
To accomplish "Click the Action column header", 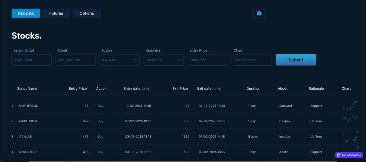I will [x=101, y=89].
